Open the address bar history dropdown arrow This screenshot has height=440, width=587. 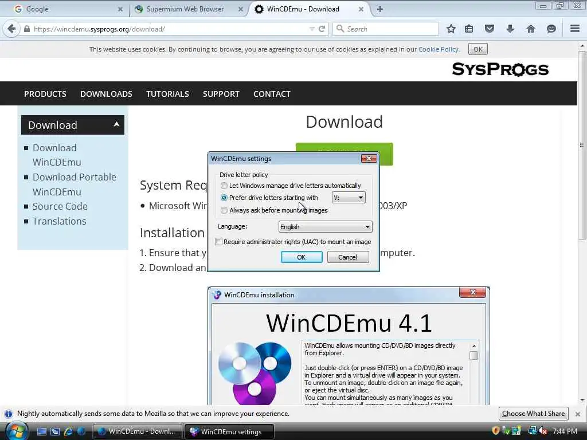[x=312, y=29]
